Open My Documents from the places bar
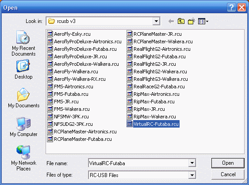This screenshot has width=249, height=185. [23, 98]
